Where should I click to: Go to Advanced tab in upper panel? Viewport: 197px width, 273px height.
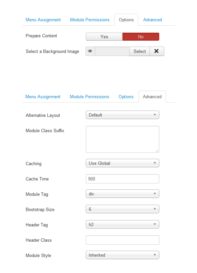pyautogui.click(x=153, y=20)
